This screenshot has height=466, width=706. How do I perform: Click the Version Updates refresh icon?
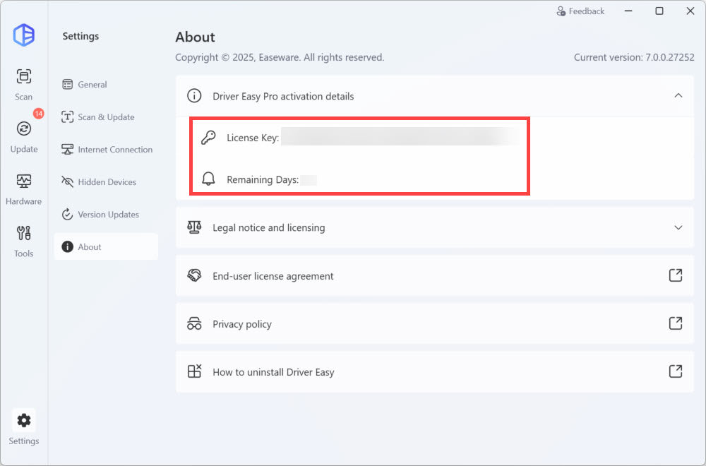(68, 215)
